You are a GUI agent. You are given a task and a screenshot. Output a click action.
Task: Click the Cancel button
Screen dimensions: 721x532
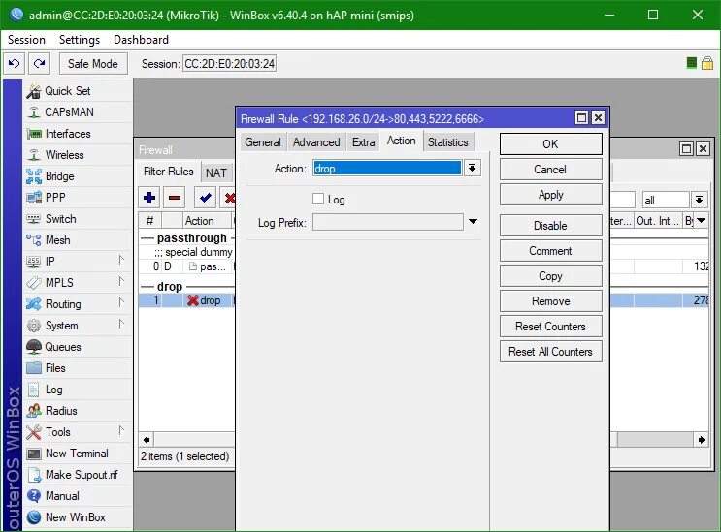tap(551, 170)
